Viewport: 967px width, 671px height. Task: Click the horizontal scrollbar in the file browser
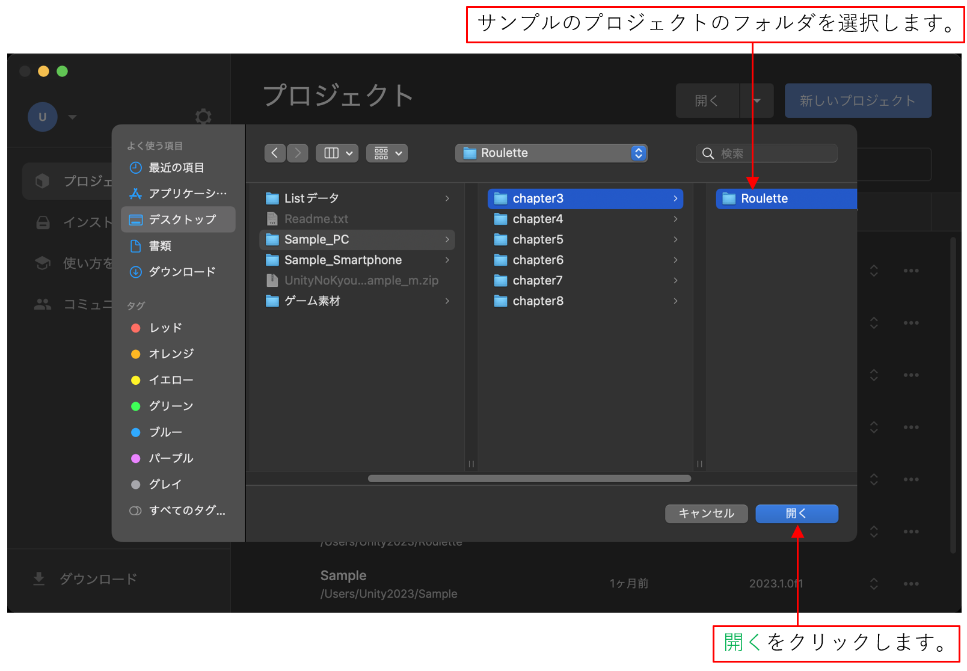pyautogui.click(x=529, y=479)
